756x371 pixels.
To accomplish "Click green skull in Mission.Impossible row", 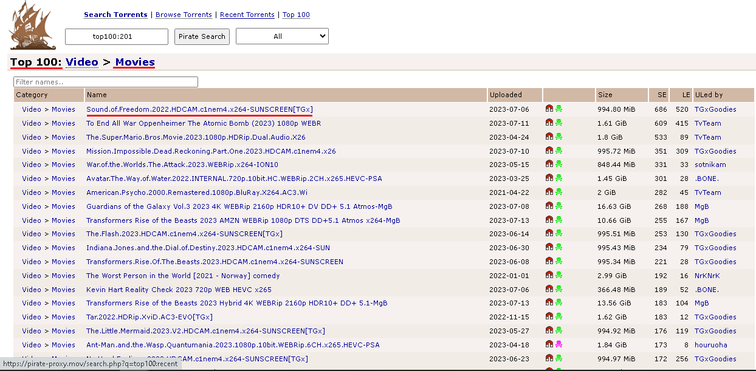I will 558,151.
